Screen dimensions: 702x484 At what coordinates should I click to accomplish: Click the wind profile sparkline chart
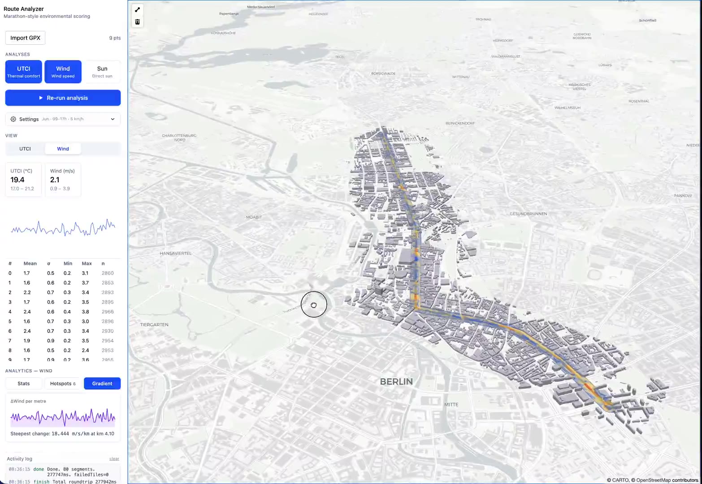coord(63,228)
